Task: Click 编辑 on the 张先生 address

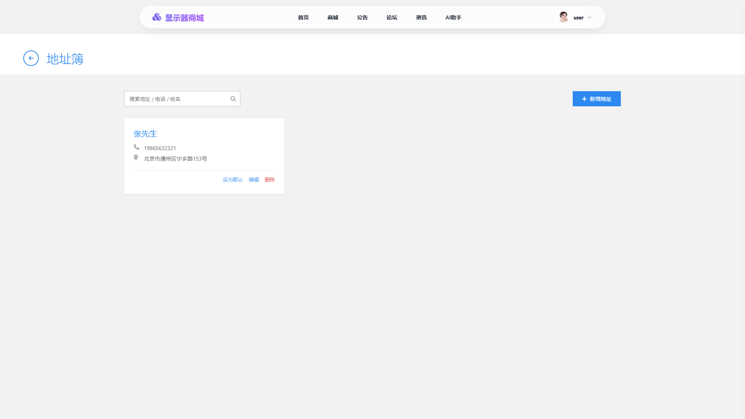Action: click(x=254, y=180)
